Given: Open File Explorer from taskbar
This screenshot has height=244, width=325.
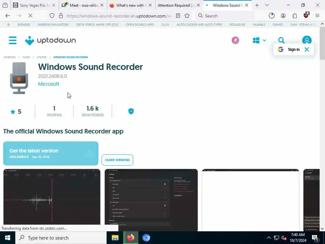Looking at the screenshot, I should tap(115, 238).
